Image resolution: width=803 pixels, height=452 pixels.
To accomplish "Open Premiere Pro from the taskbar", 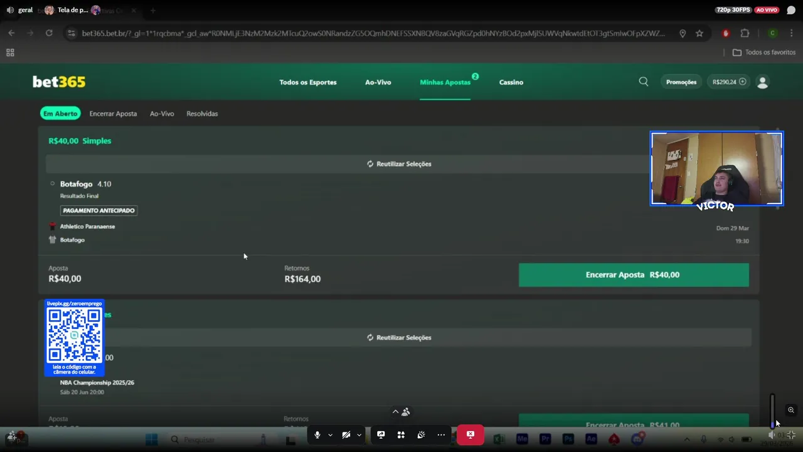I will point(545,439).
